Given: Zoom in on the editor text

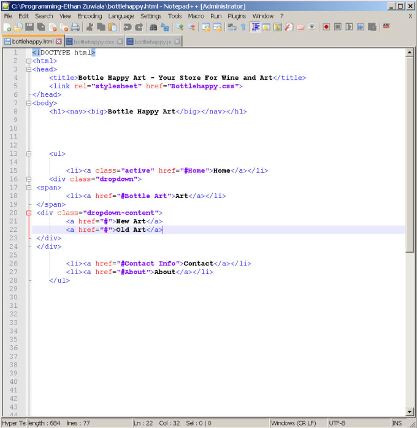Looking at the screenshot, I should [x=180, y=27].
